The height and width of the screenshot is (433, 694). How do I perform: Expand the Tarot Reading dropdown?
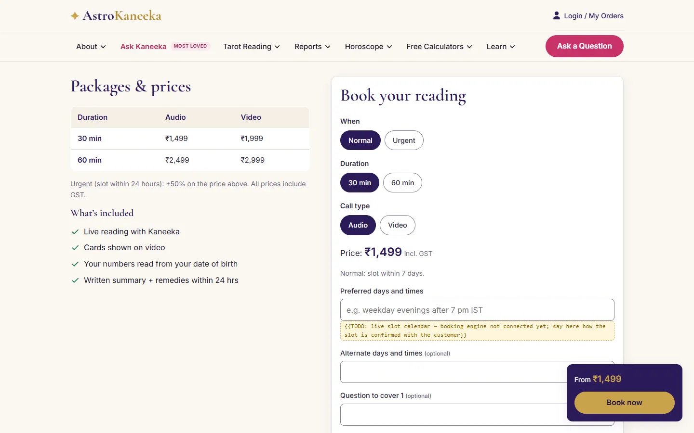(252, 47)
